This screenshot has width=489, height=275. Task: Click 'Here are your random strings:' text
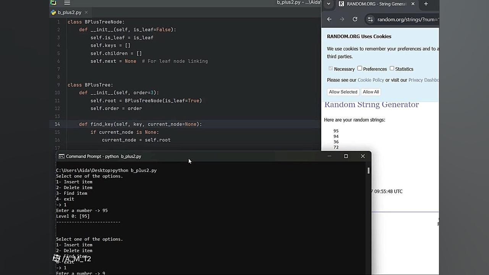355,120
